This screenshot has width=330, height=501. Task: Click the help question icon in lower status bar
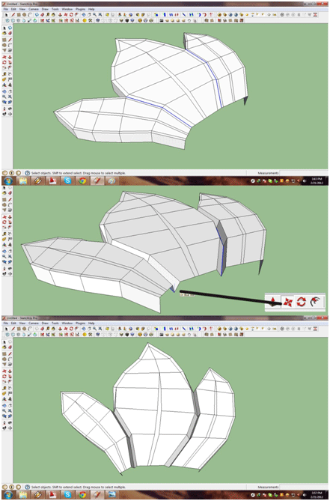tap(27, 487)
